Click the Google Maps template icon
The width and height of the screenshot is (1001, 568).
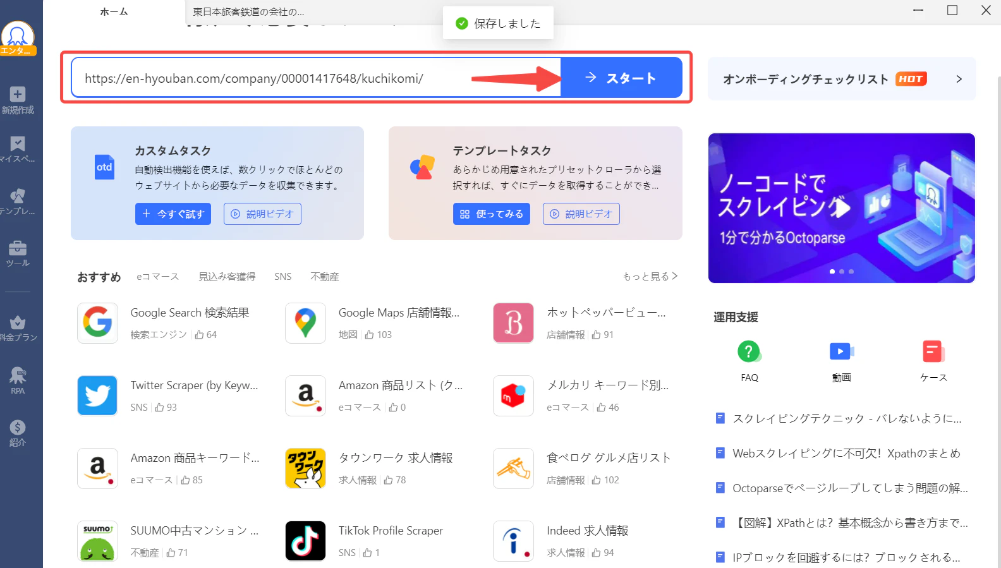click(305, 323)
